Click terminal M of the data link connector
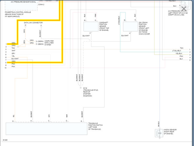The height and width of the screenshot is (146, 194). coord(25,25)
